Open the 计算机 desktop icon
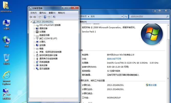171x103 pixels. [x=6, y=24]
